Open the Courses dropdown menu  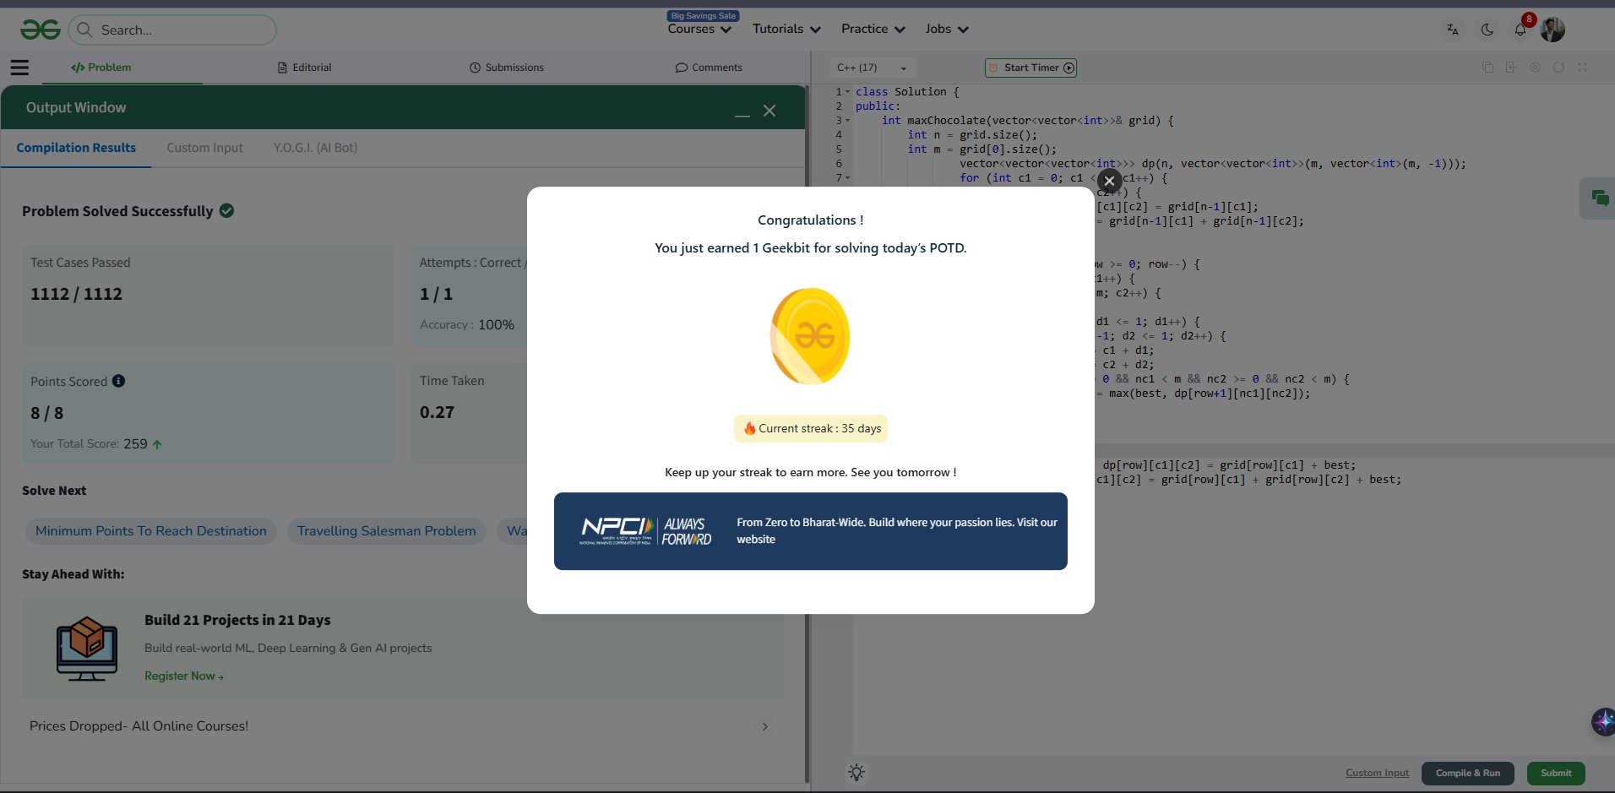point(699,29)
